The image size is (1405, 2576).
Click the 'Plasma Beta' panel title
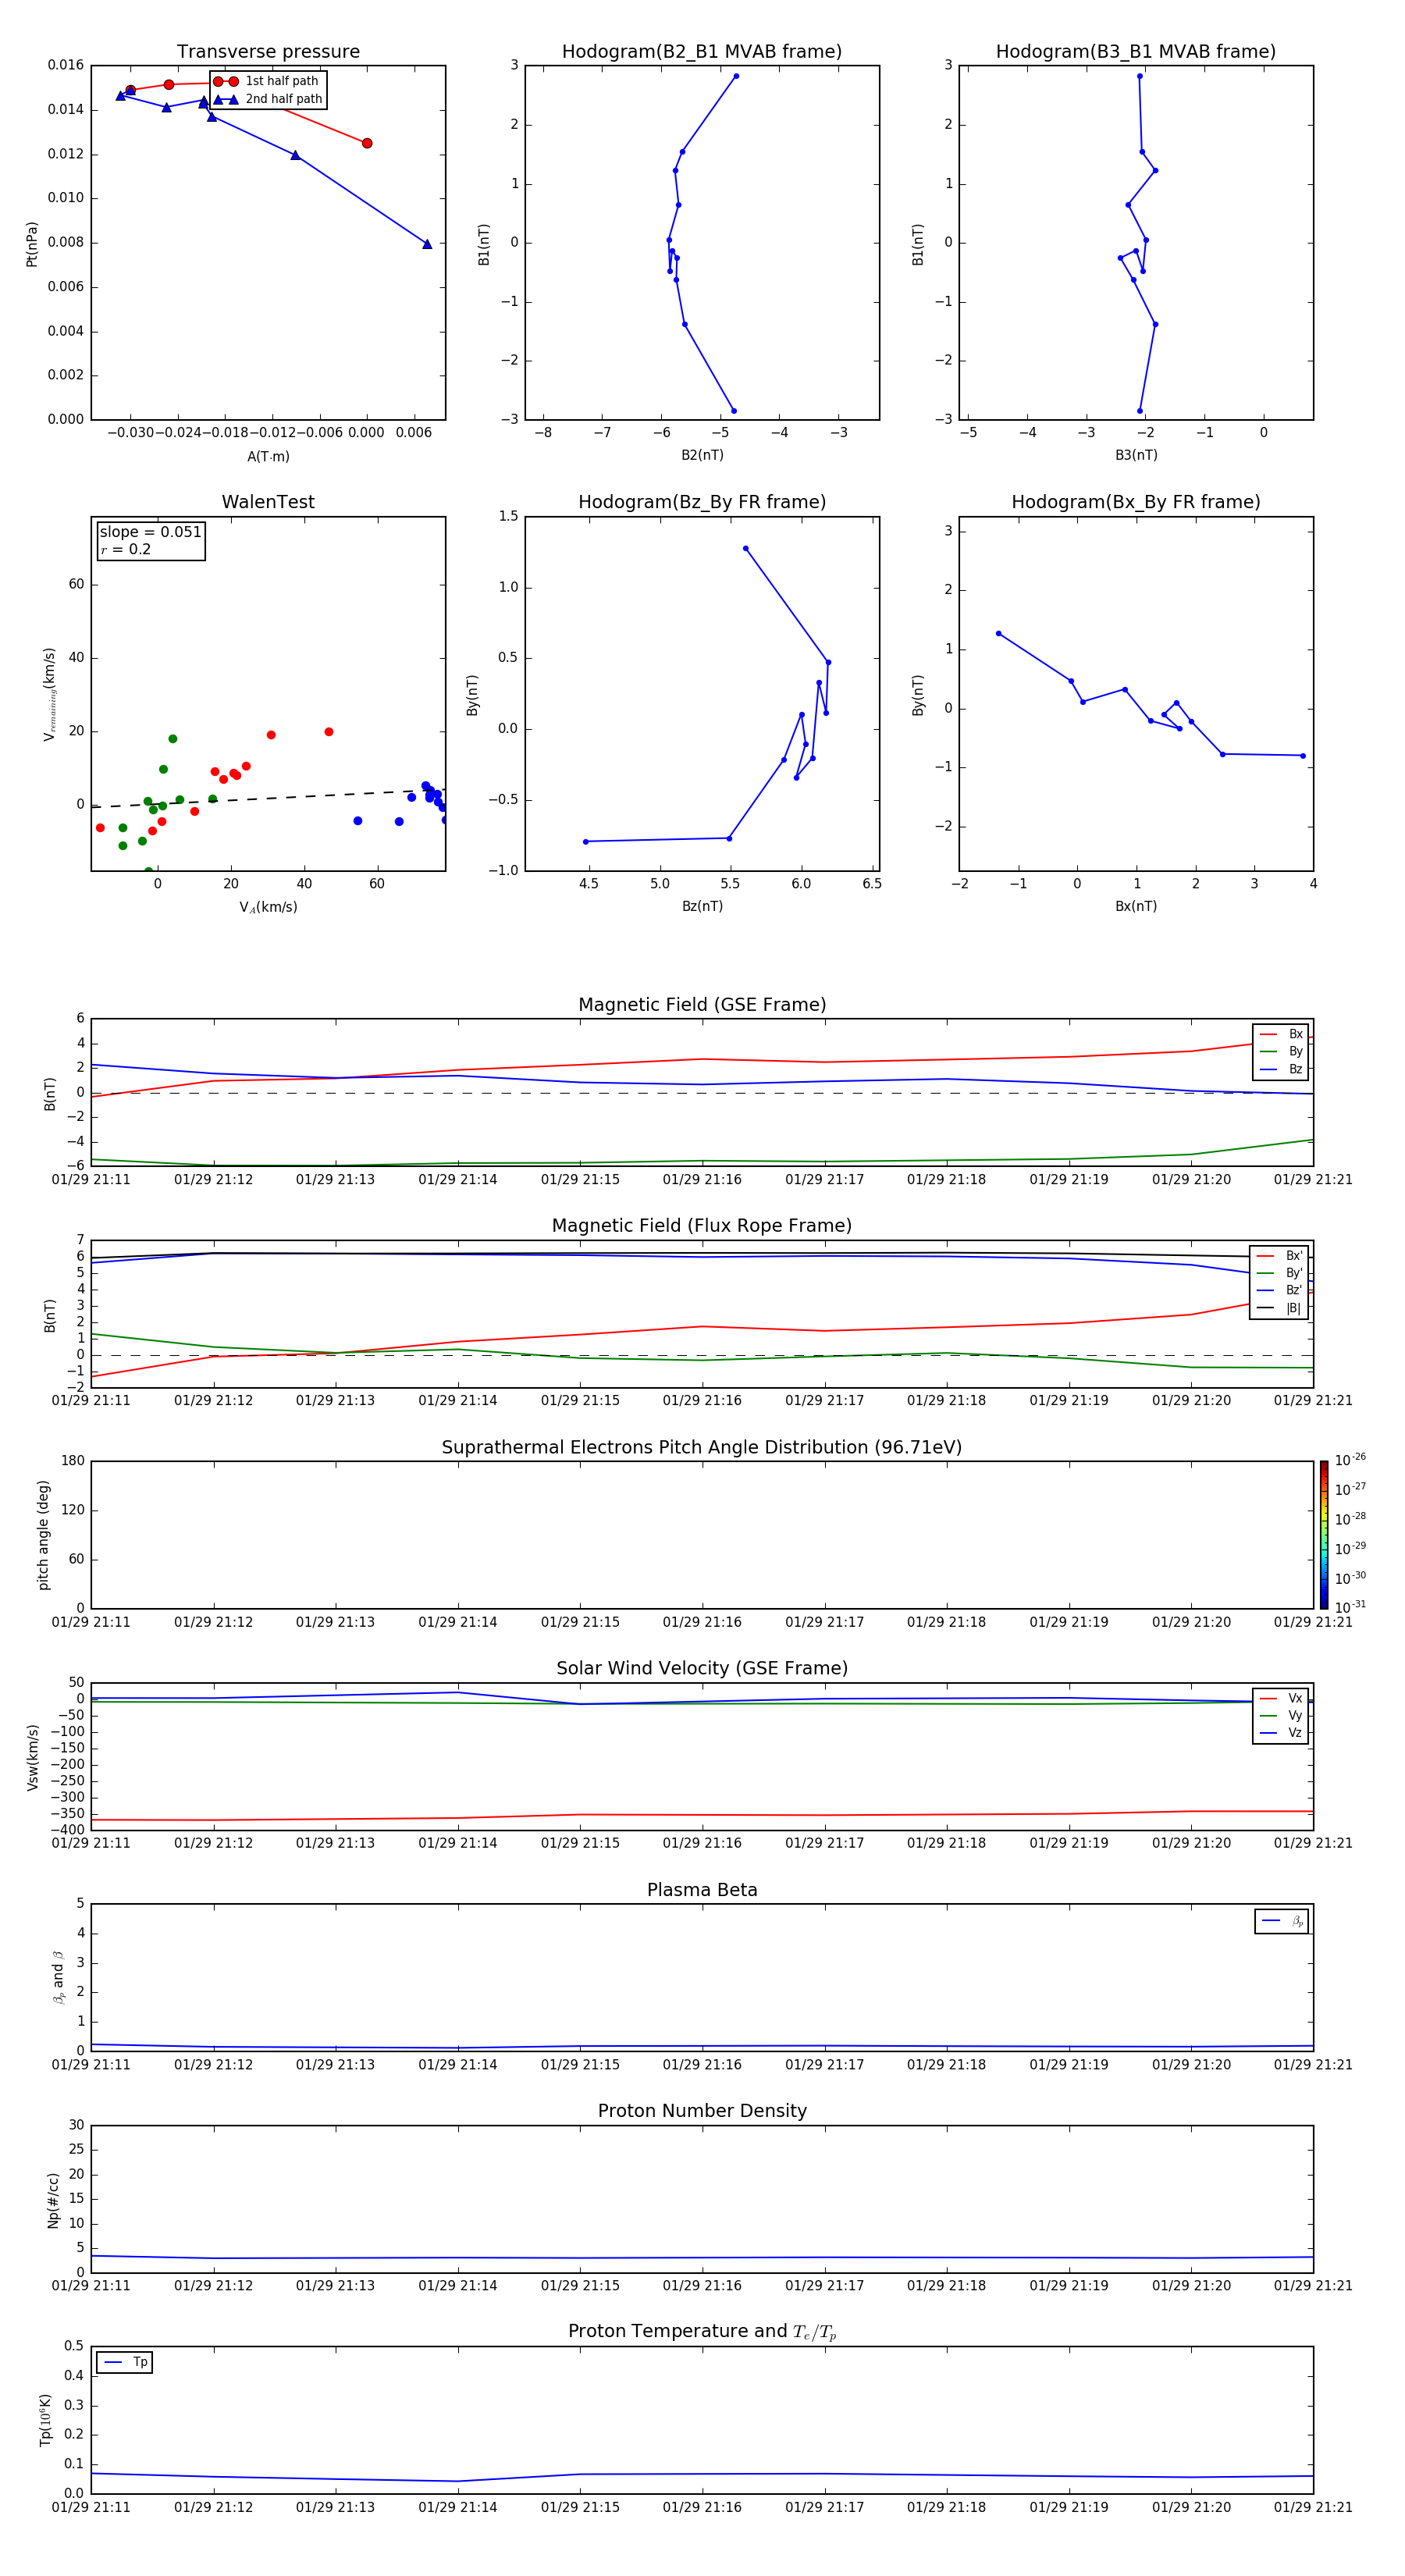coord(702,1891)
